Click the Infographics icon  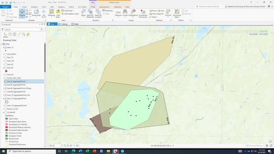(133, 12)
